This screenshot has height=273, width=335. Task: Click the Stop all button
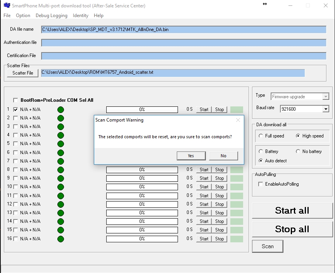click(x=292, y=229)
